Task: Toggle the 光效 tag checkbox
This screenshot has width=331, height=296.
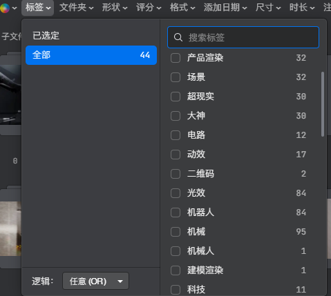Action: click(x=176, y=193)
